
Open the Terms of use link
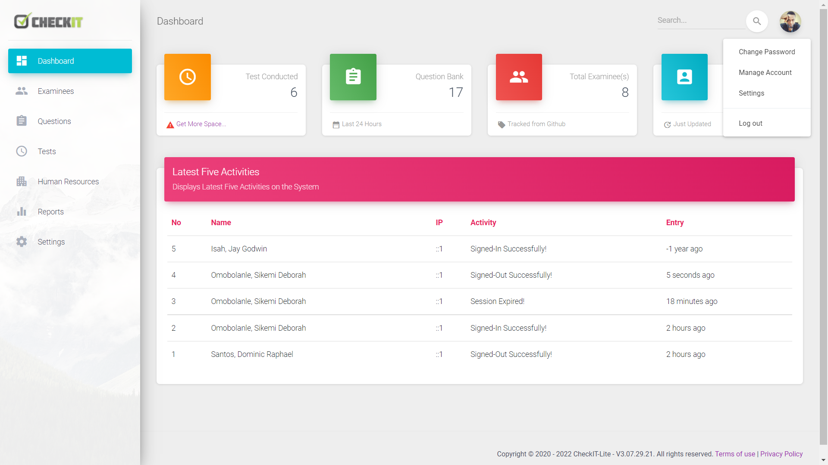(735, 454)
